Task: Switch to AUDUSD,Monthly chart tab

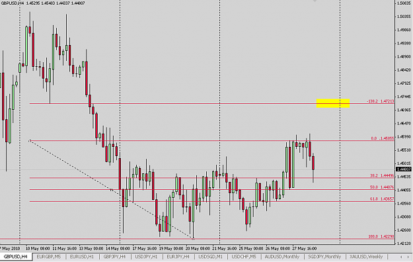Action: (x=282, y=257)
